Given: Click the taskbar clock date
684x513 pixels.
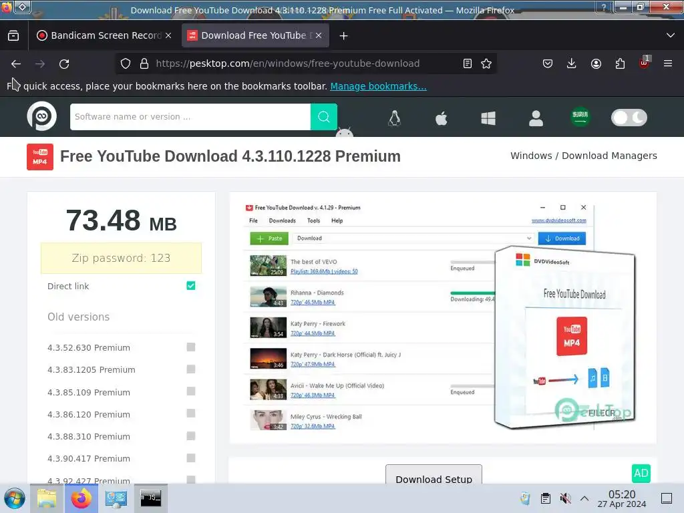Looking at the screenshot, I should pyautogui.click(x=622, y=499).
